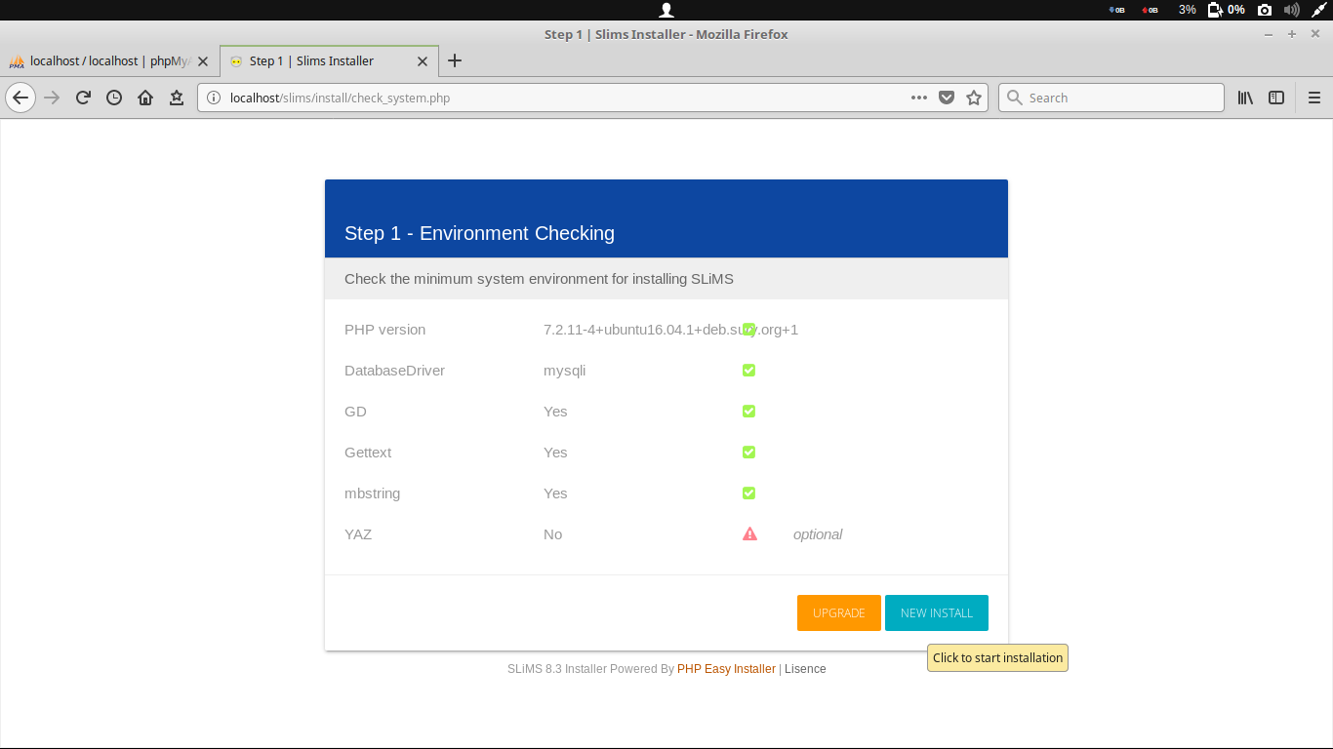Screen dimensions: 1333x749
Task: Go back with the browser back arrow
Action: pyautogui.click(x=20, y=98)
